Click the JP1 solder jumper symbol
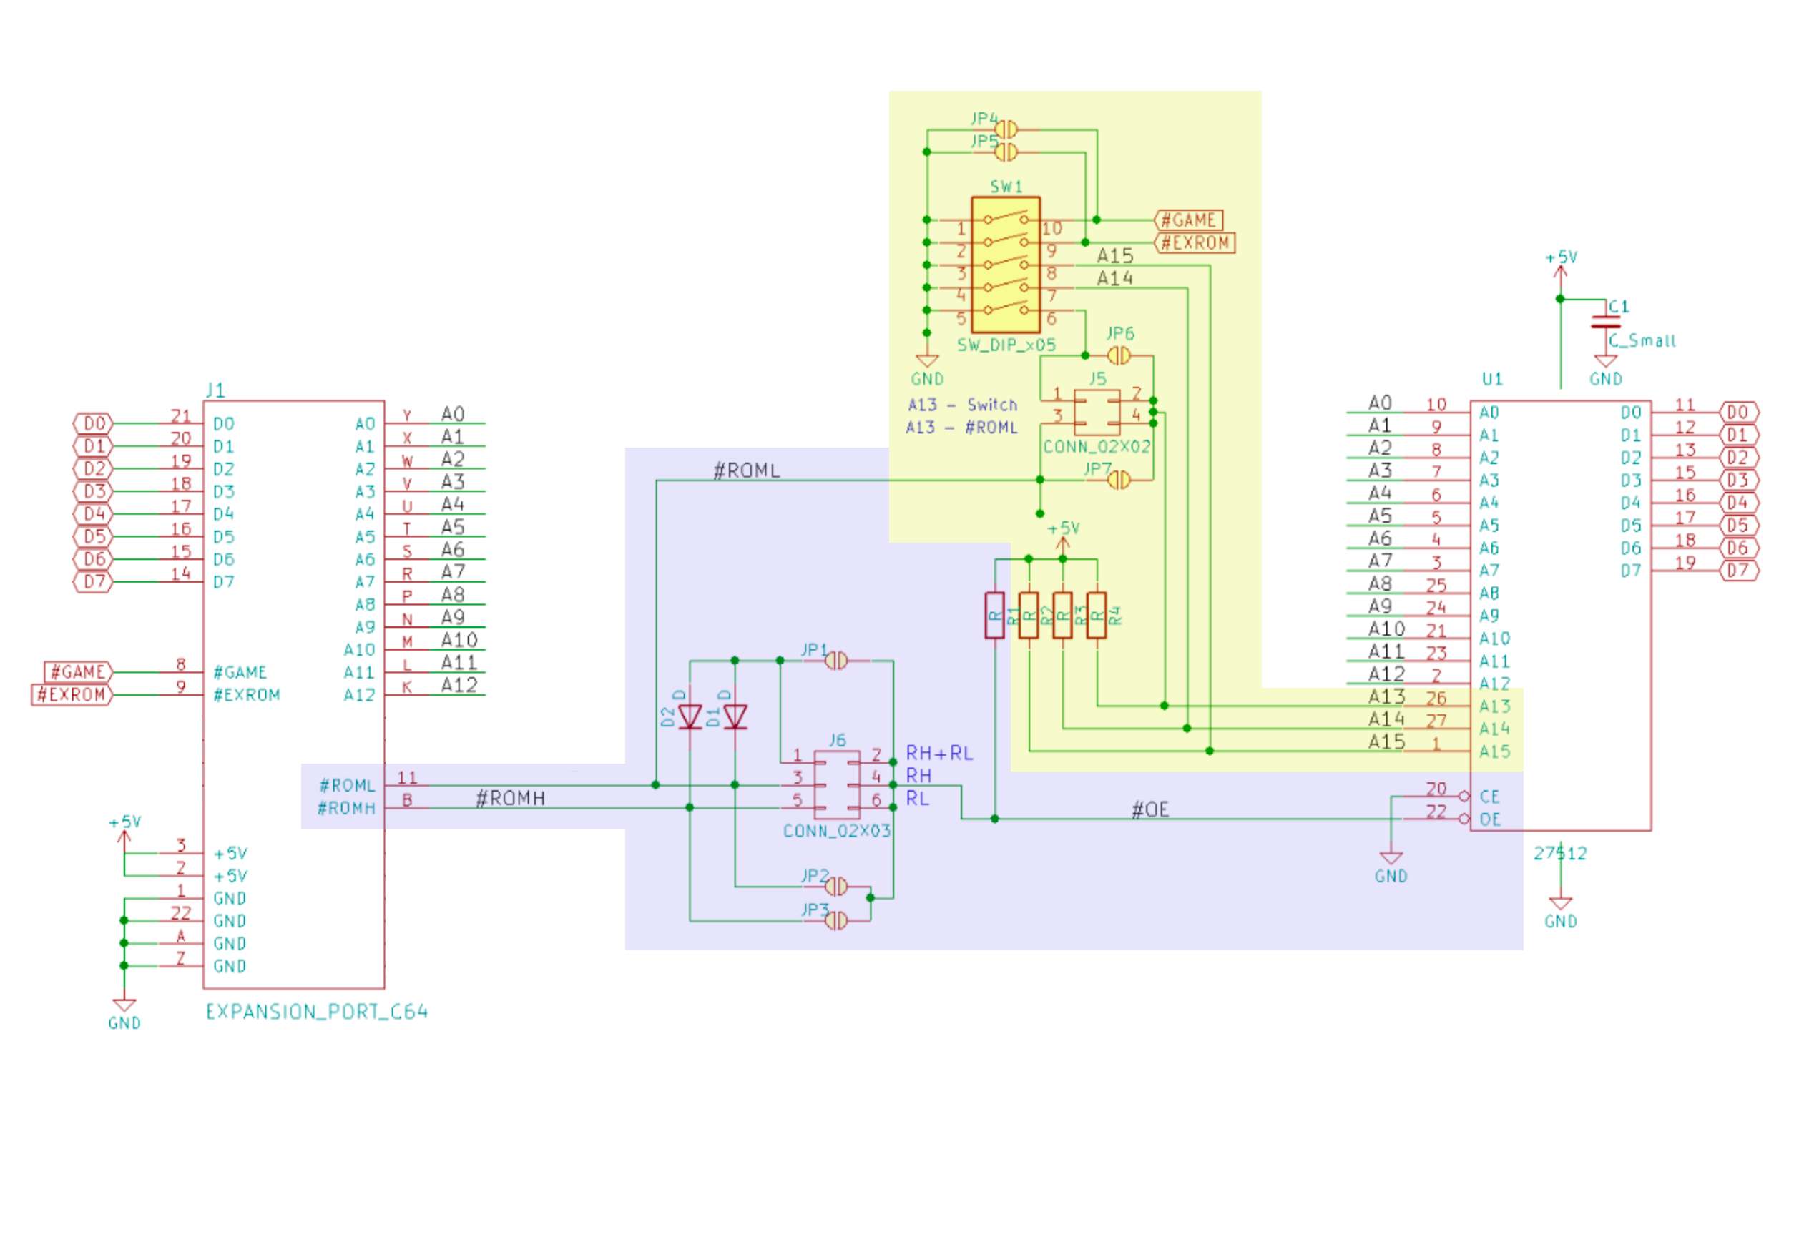 [837, 661]
